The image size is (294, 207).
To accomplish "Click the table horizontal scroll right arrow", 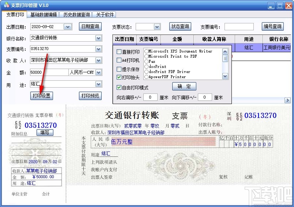I will 287,100.
